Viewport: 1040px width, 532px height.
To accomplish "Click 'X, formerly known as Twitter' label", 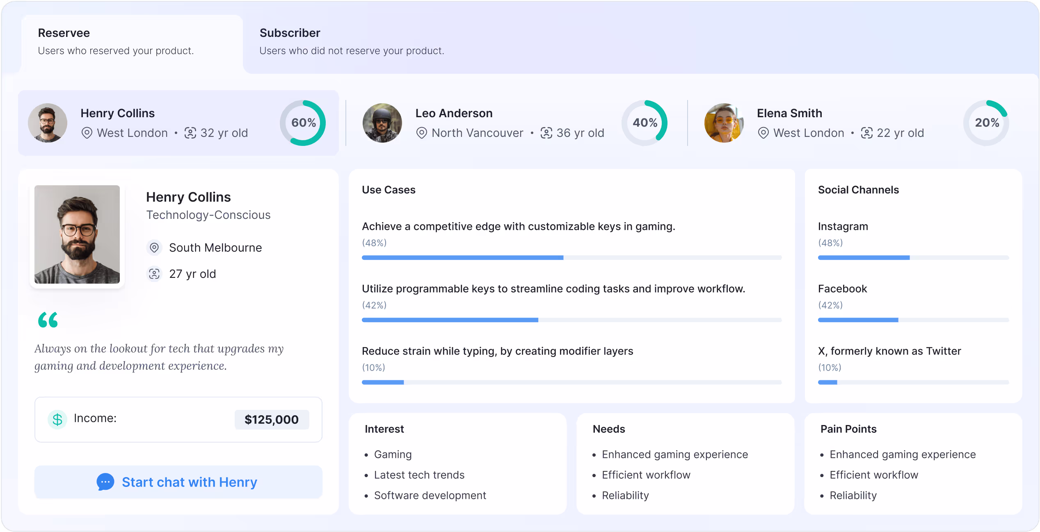I will coord(889,351).
